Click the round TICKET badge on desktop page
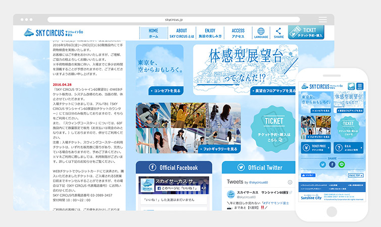 coord(274,129)
